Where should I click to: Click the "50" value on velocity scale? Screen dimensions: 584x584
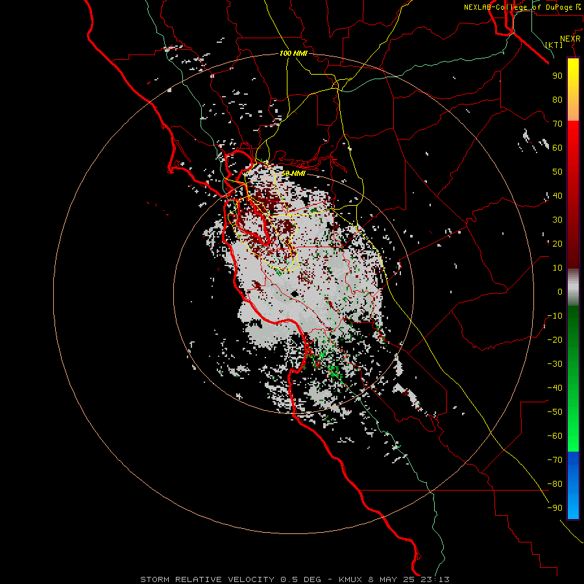557,172
